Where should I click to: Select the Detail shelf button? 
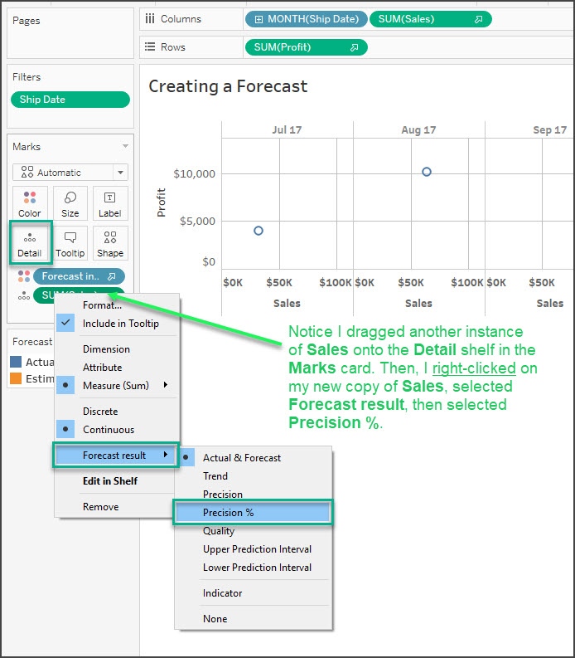(x=30, y=243)
